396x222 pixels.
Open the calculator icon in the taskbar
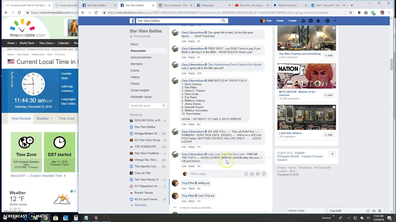click(x=76, y=218)
